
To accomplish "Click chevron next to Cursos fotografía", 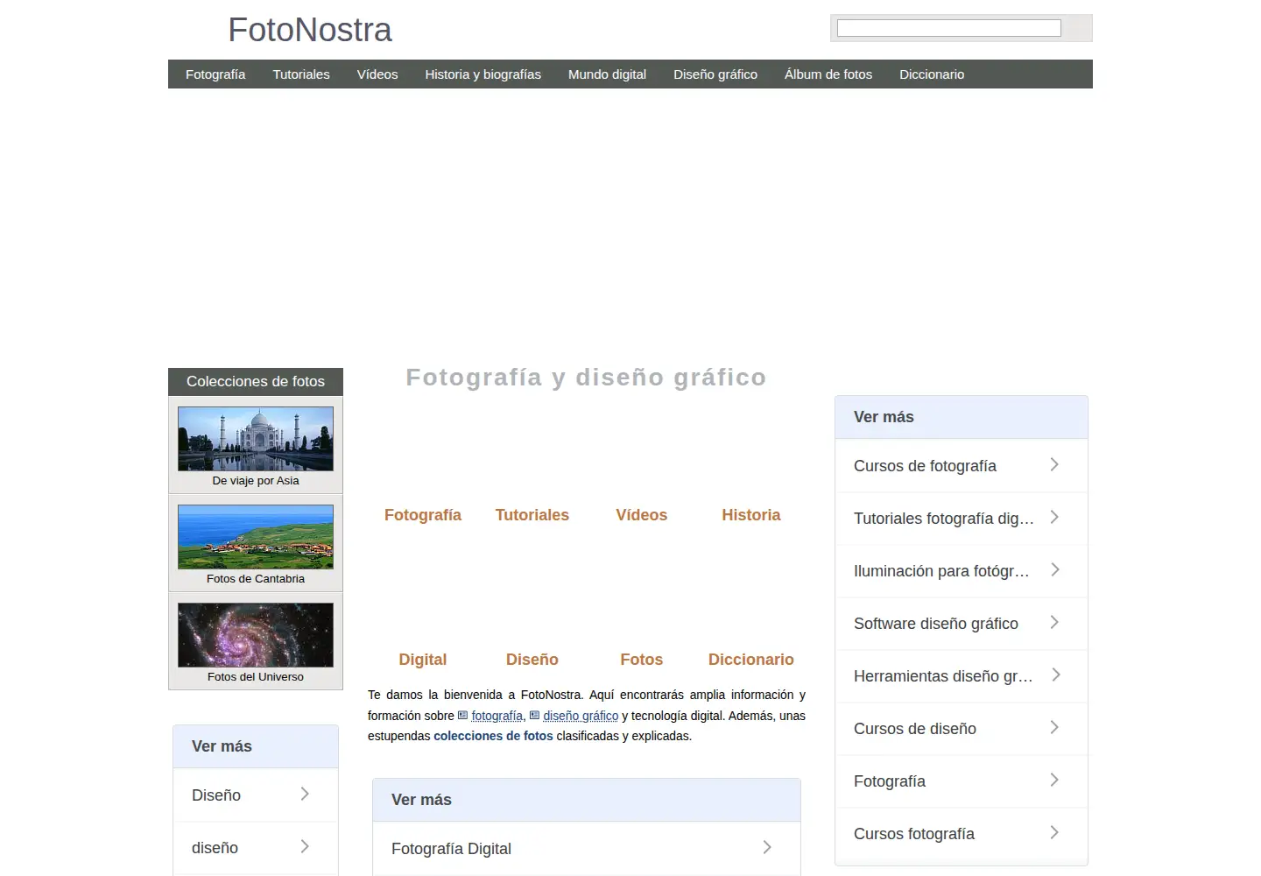I will pyautogui.click(x=1054, y=832).
